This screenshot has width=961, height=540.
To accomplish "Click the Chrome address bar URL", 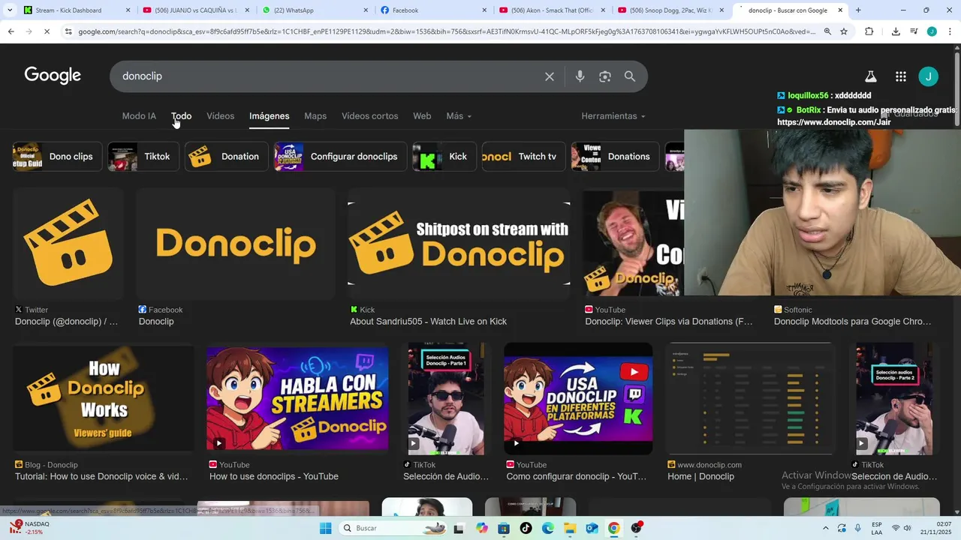I will (447, 31).
